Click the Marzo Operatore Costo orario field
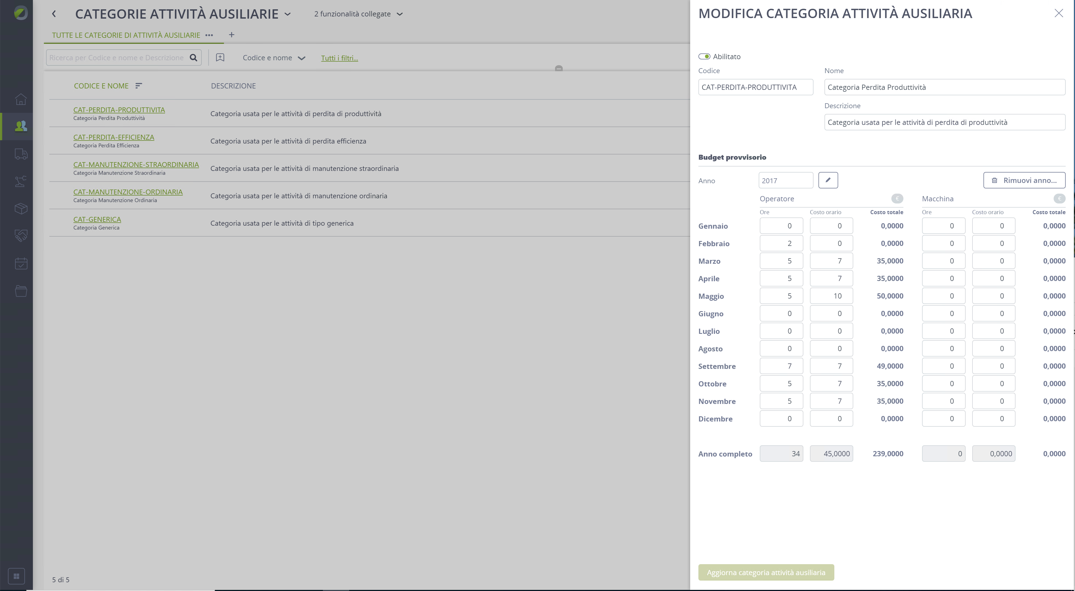 831,261
